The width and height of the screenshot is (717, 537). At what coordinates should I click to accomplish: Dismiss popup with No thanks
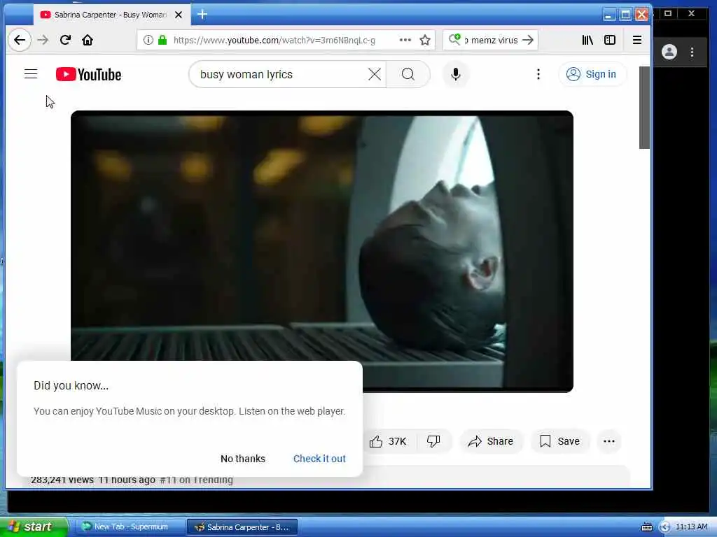pyautogui.click(x=243, y=459)
